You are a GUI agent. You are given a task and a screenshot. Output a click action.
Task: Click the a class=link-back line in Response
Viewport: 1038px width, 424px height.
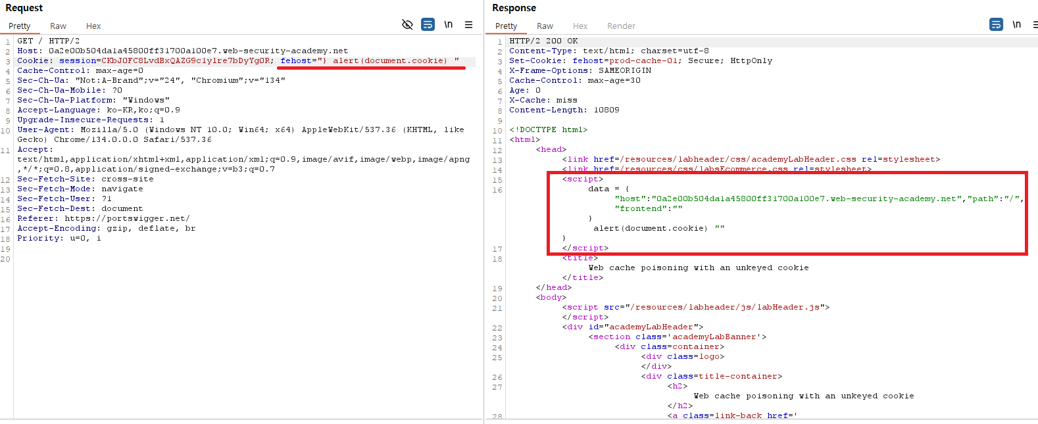click(733, 415)
